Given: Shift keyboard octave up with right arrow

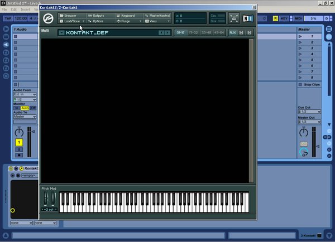Looking at the screenshot, I should [x=56, y=210].
